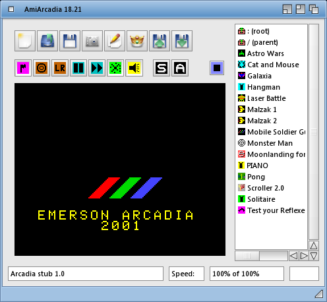The image size is (327, 302).
Task: Toggle the orange LR swap button
Action: pyautogui.click(x=60, y=68)
